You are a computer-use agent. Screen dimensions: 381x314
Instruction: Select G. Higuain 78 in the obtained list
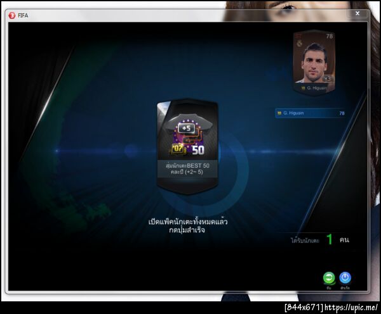[311, 113]
